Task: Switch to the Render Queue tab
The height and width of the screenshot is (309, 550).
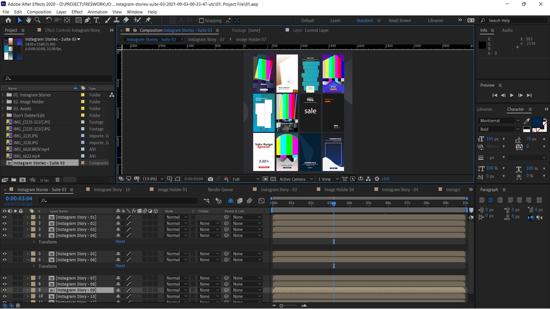Action: 220,189
